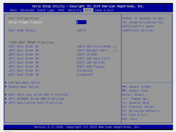Screen dimensions: 176x132
Task: Switch to the Main tab
Action: pyautogui.click(x=13, y=10)
